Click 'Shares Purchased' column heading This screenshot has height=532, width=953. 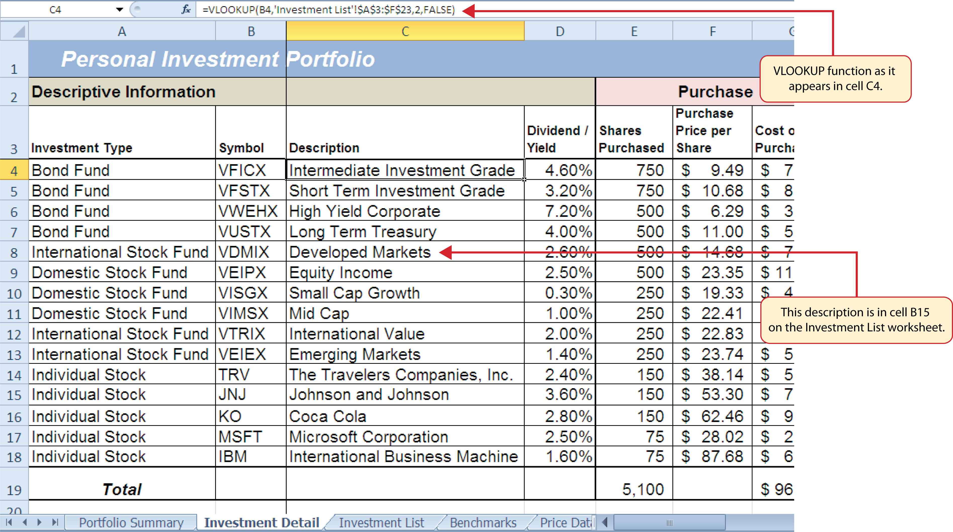pyautogui.click(x=634, y=132)
